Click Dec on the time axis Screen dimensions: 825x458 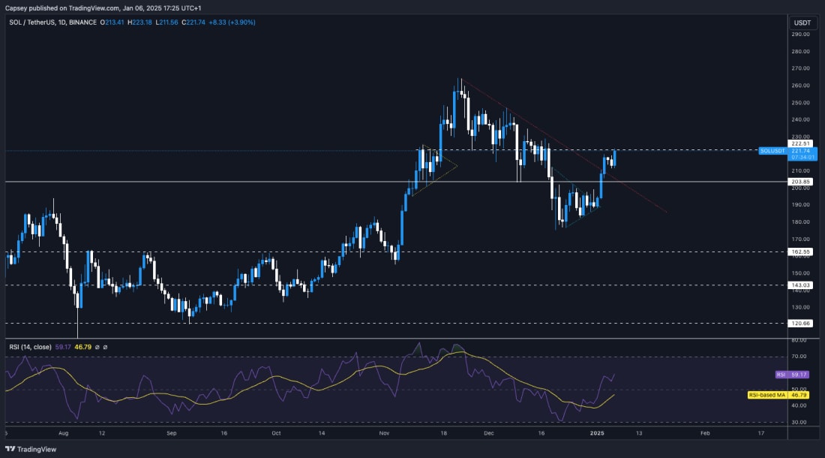(489, 433)
